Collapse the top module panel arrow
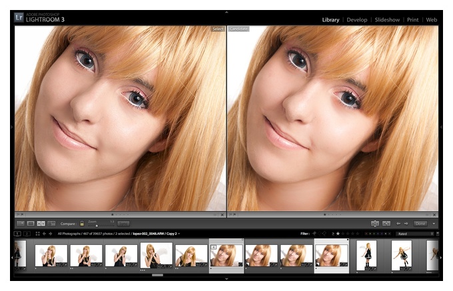 click(226, 13)
